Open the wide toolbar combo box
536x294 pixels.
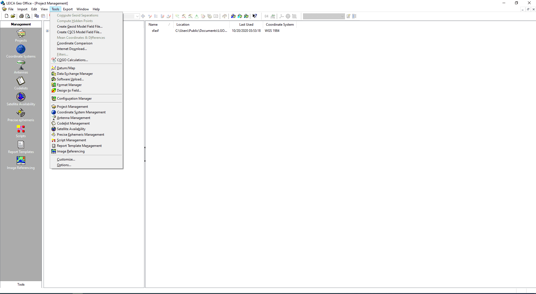324,16
